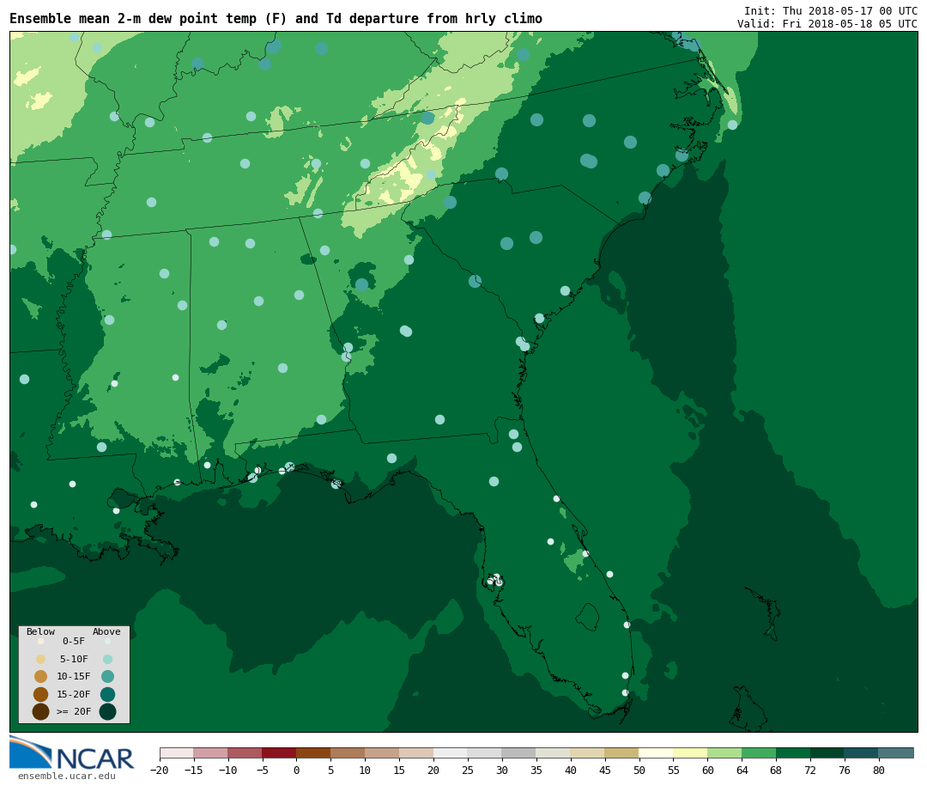Click the Init time Thu 2018-05-17 00 UTC
This screenshot has width=927, height=786.
click(x=831, y=10)
